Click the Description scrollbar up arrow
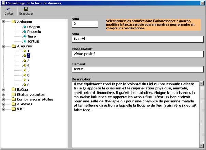The width and height of the screenshot is (206, 150). (x=202, y=83)
